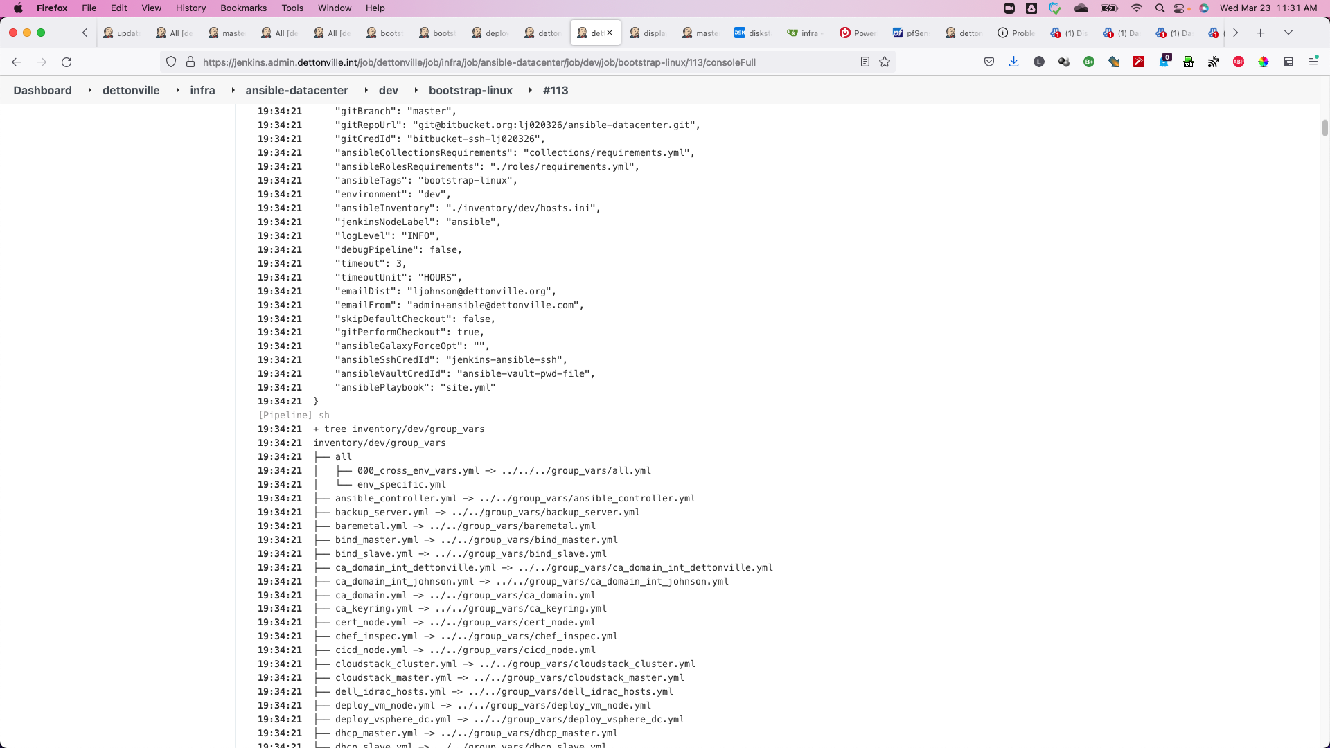This screenshot has width=1330, height=748.
Task: Open the Firefox downloads panel
Action: (x=1013, y=62)
